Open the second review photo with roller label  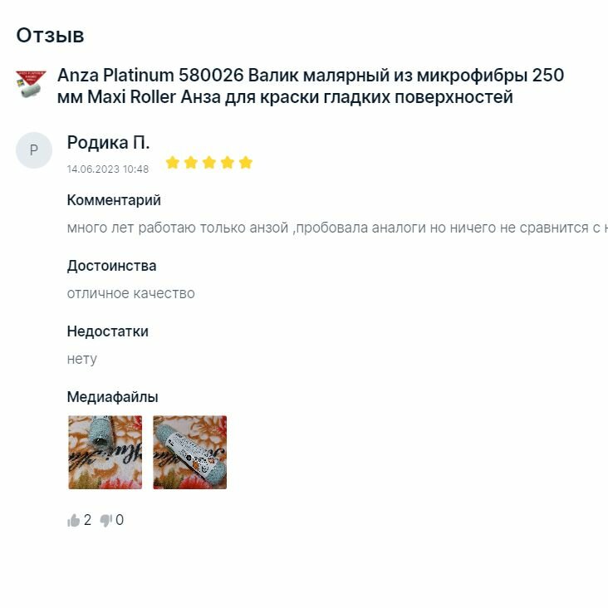click(x=190, y=452)
